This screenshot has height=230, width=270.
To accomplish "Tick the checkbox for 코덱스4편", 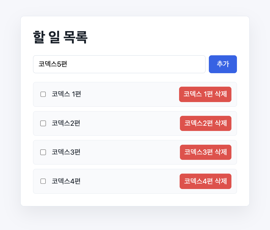I will (43, 181).
